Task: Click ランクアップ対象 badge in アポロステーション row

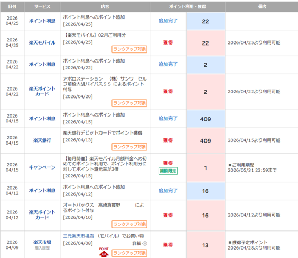Action: pos(129,103)
